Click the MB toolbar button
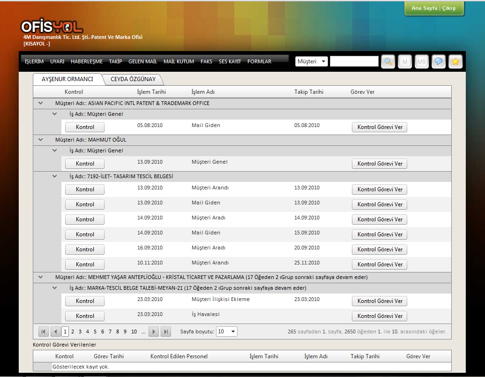The height and width of the screenshot is (377, 485). 422,62
